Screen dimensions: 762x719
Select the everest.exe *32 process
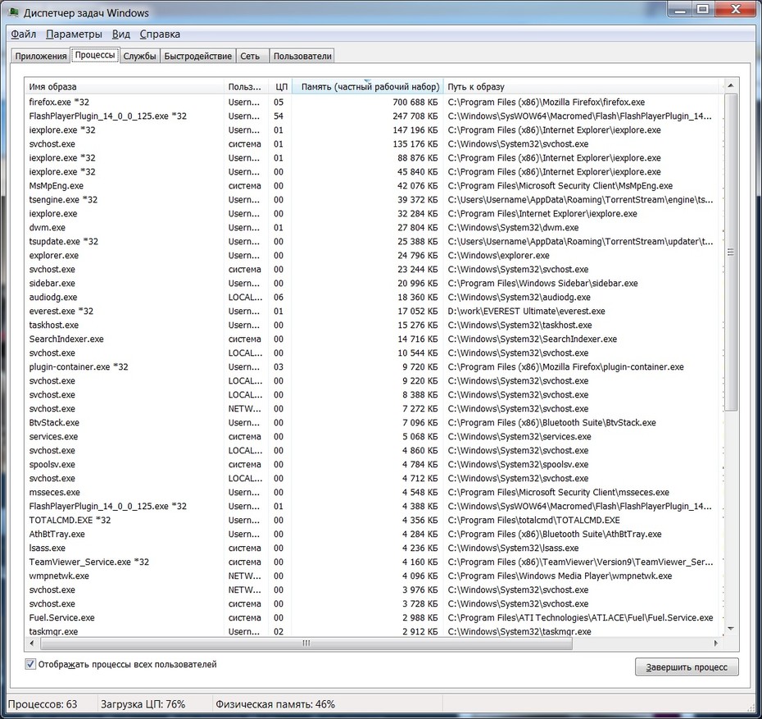click(374, 311)
